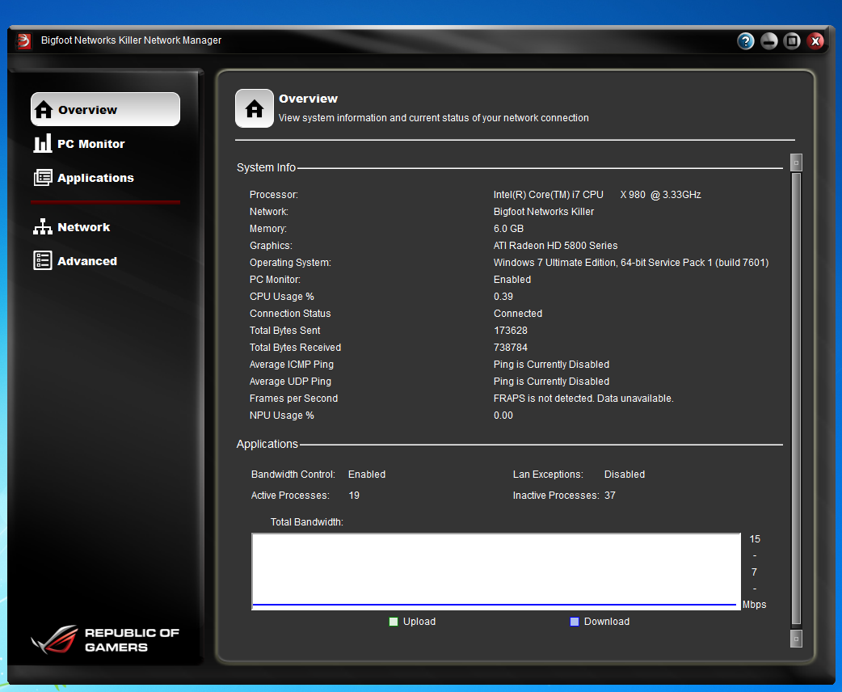Screen dimensions: 842x692
Task: Click the memory value '6.0 GB'
Action: pyautogui.click(x=508, y=228)
